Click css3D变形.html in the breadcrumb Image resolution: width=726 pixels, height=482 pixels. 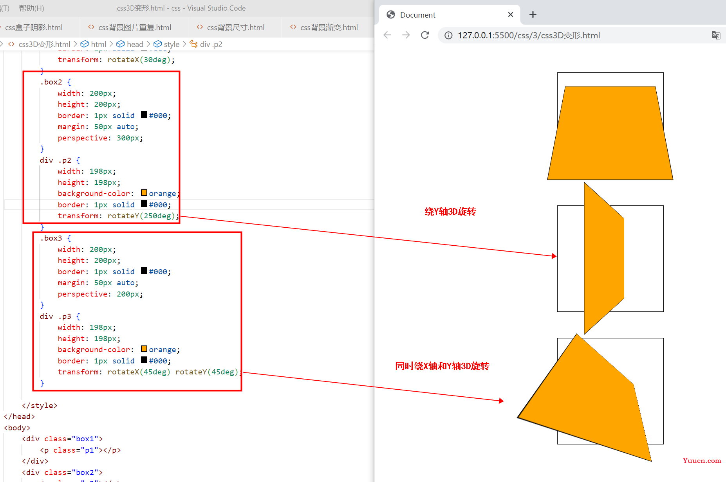tap(44, 44)
